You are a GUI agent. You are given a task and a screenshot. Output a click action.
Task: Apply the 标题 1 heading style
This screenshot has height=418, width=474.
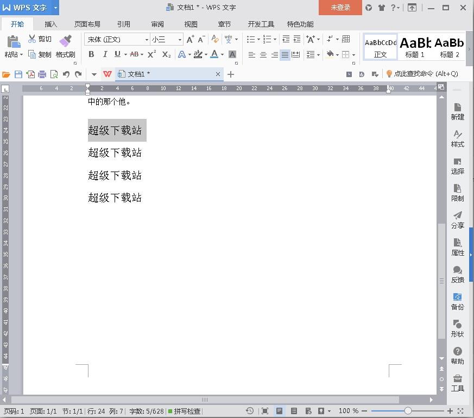pos(415,47)
